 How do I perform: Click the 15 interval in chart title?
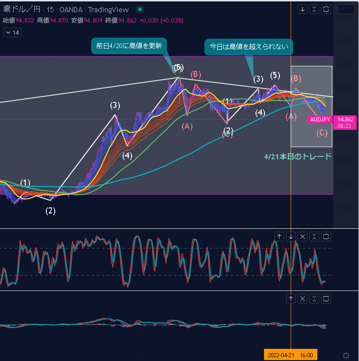(50, 10)
